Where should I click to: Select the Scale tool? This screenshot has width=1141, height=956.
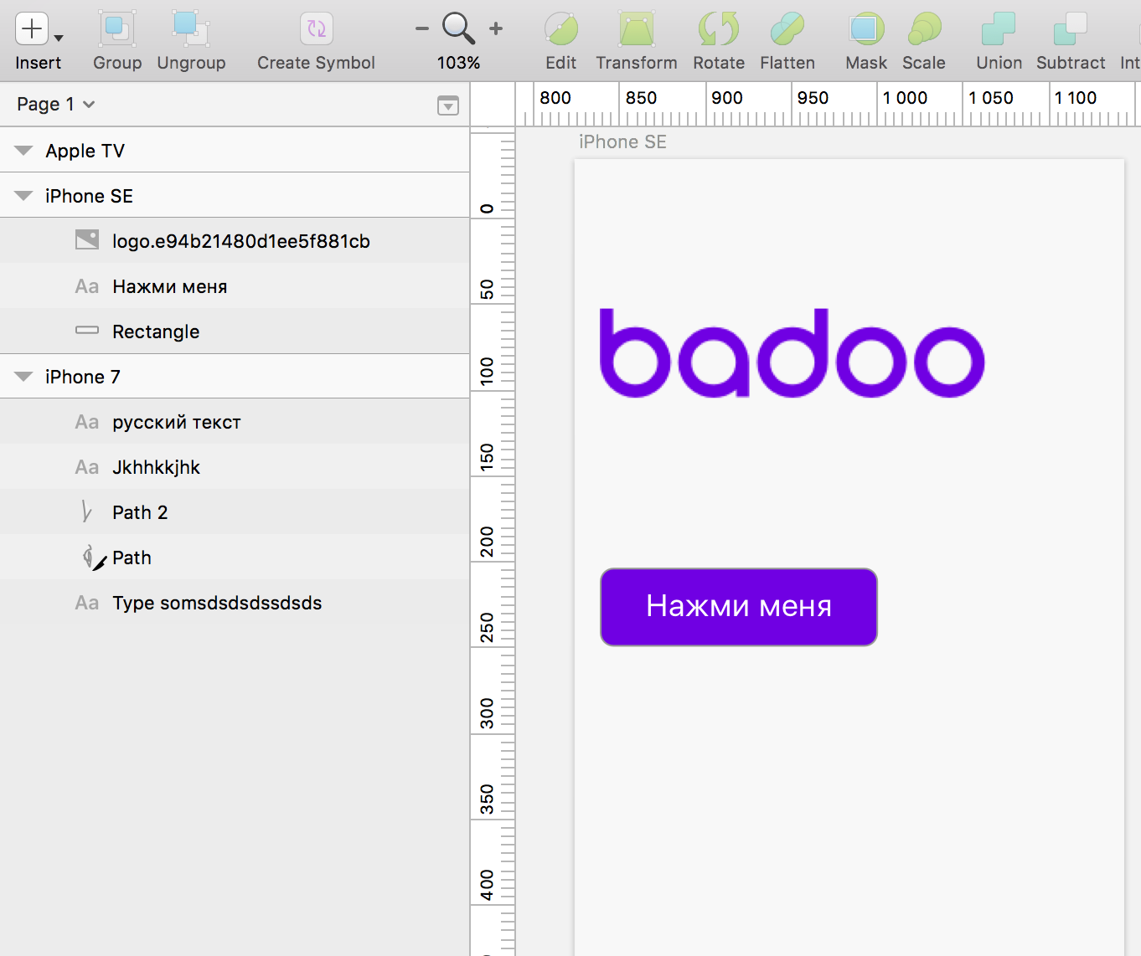(x=924, y=28)
